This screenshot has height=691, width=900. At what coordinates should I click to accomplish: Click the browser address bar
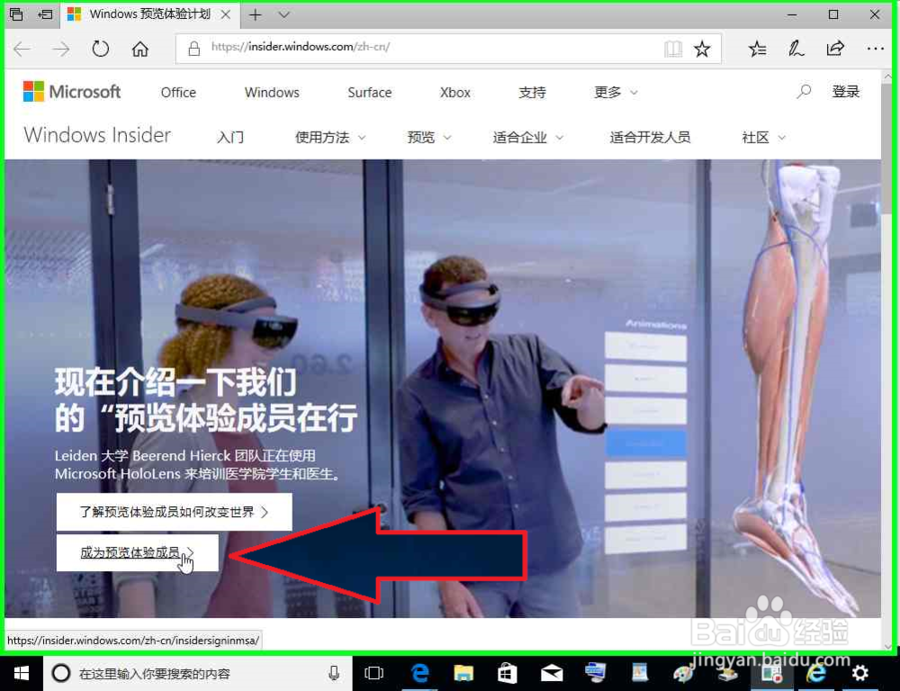point(405,48)
